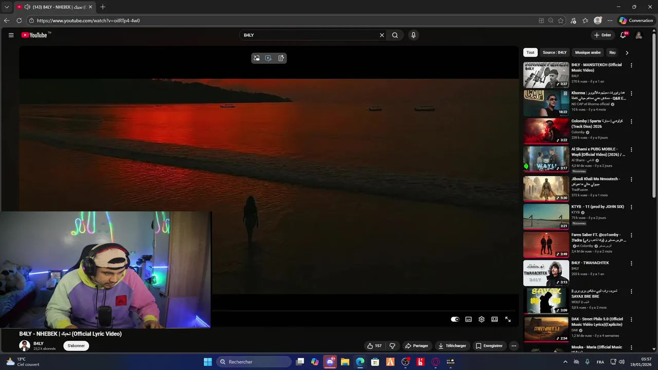Open OBS Studio from taskbar
Viewport: 658px width, 370px height.
point(406,362)
